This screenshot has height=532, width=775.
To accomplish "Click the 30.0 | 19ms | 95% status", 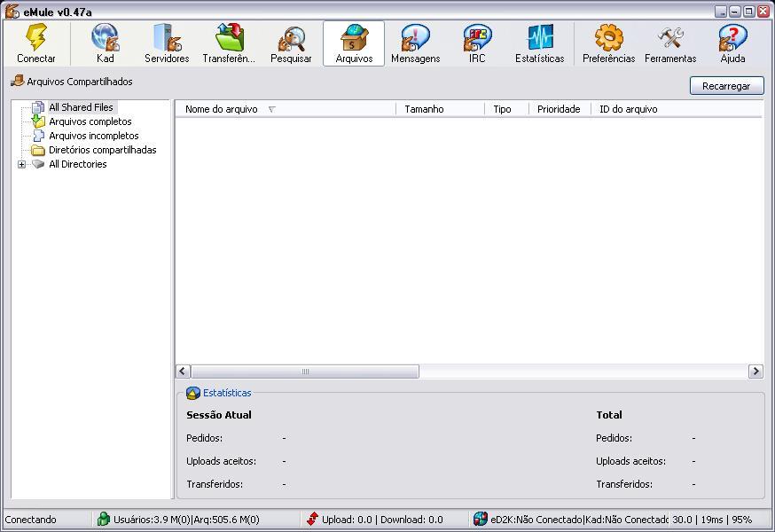I will (712, 520).
